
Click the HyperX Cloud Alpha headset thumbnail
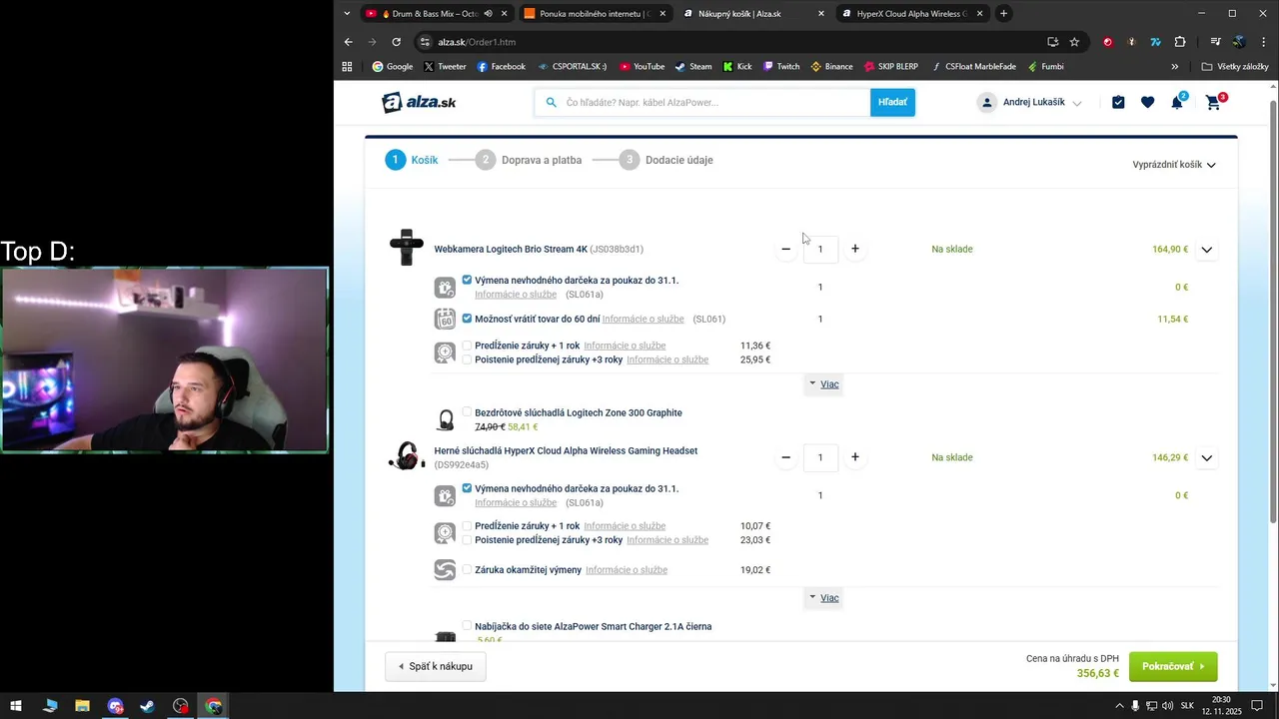(407, 456)
